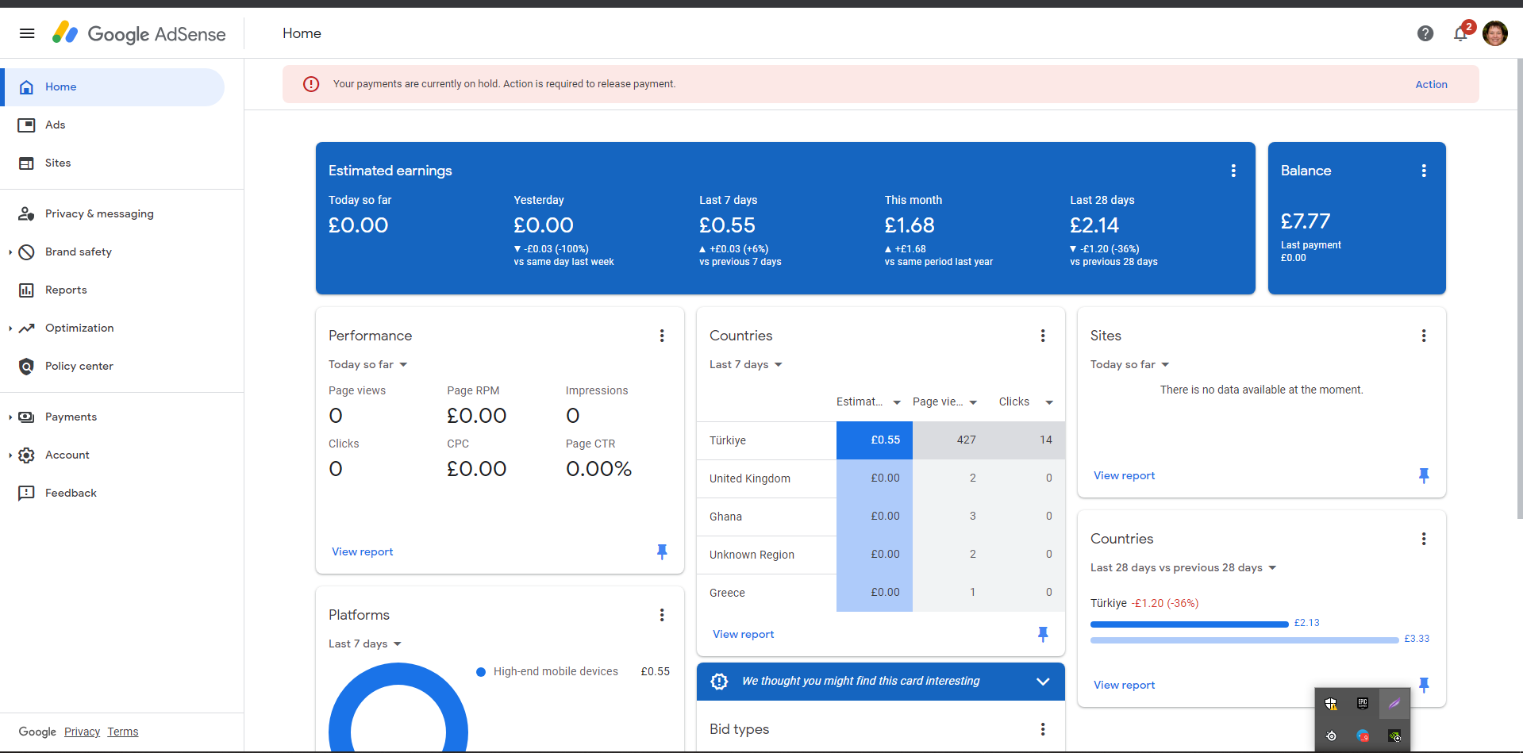Open Performance card three-dot menu
This screenshot has height=753, width=1523.
(662, 336)
